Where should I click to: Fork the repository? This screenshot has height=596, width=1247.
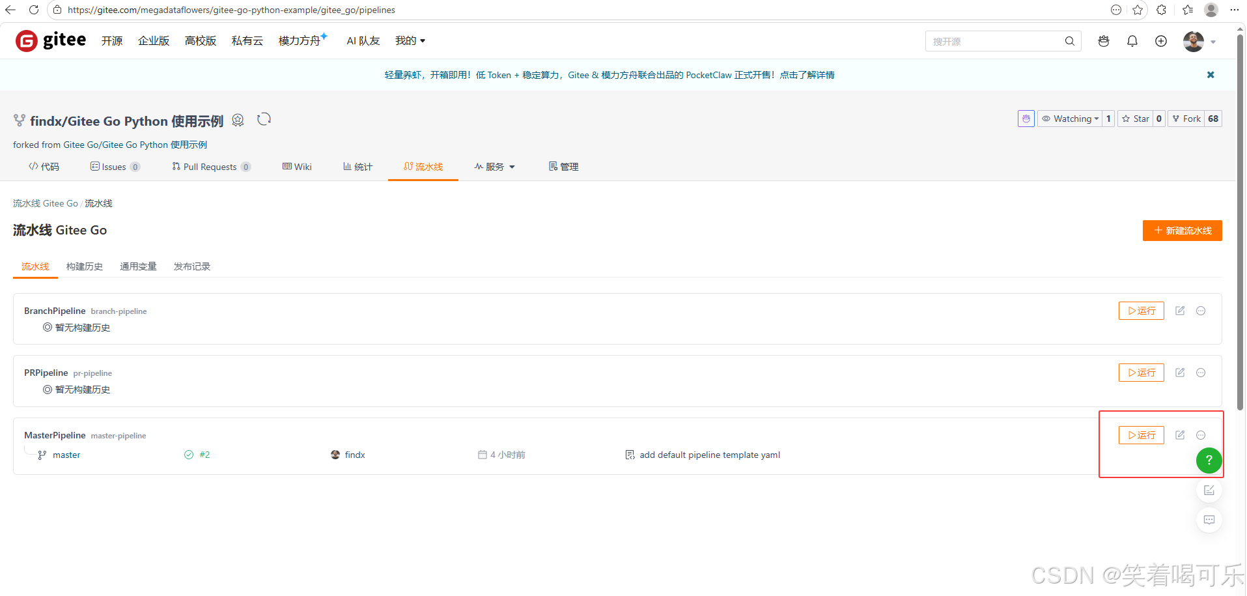point(1186,119)
